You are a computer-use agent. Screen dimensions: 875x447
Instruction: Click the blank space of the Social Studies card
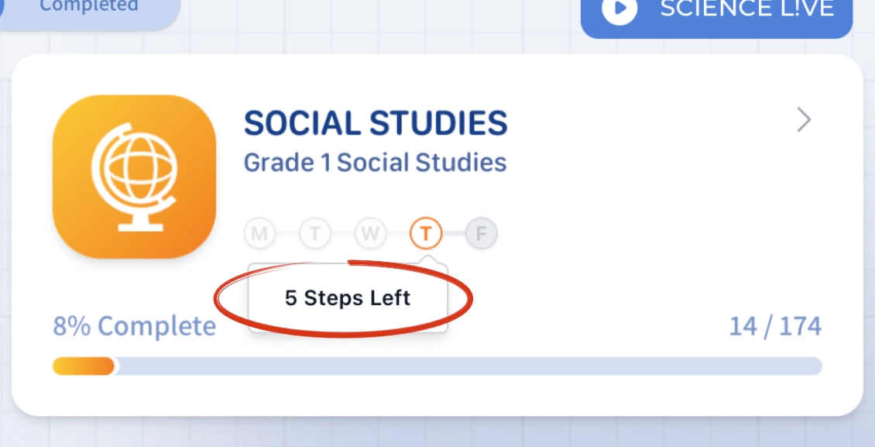(x=642, y=235)
